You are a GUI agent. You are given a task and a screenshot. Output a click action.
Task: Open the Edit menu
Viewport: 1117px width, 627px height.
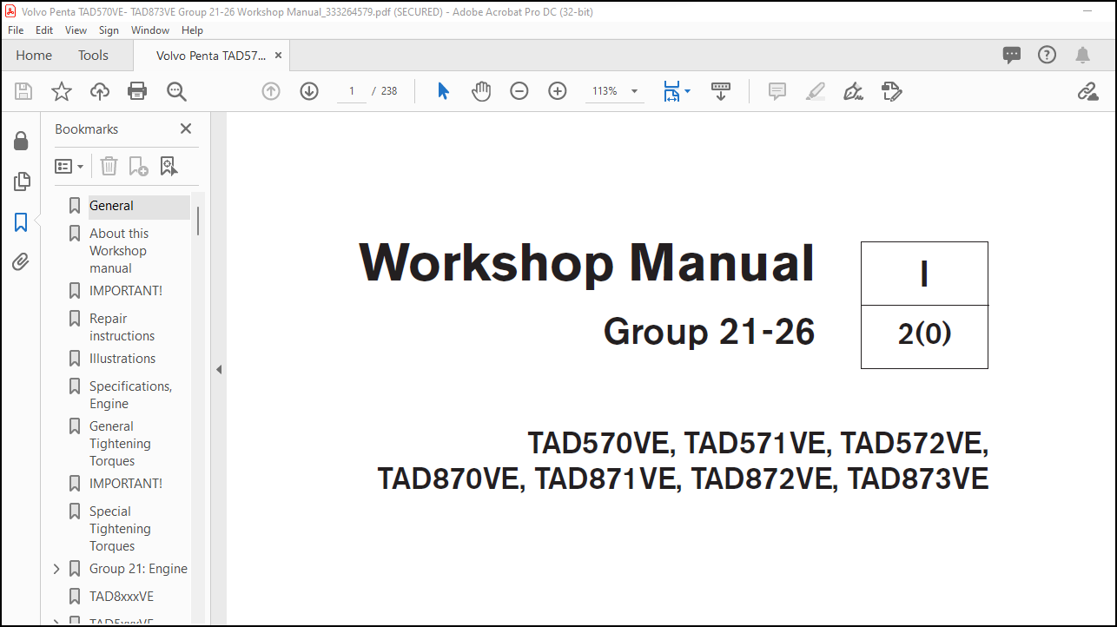44,30
